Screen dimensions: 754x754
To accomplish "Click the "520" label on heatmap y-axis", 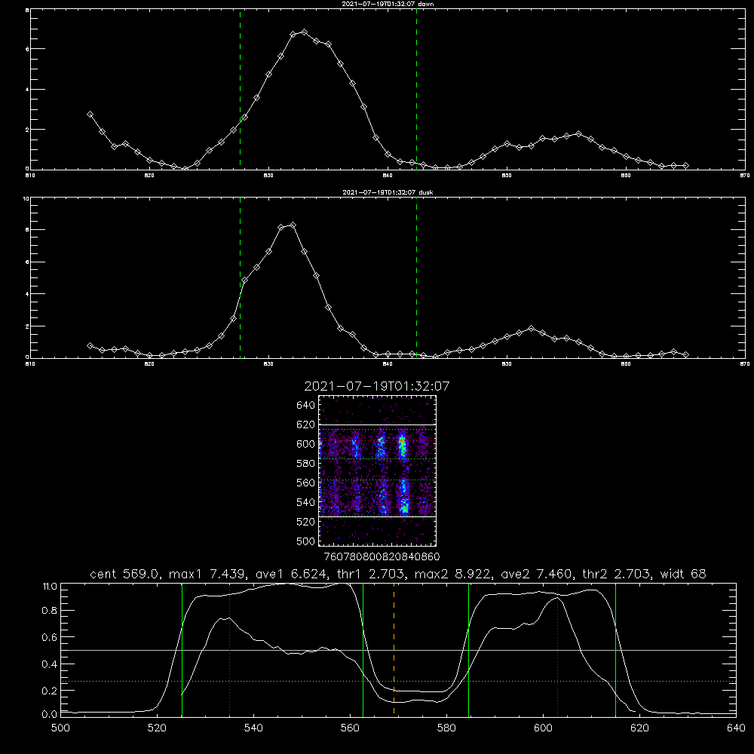I will coord(305,521).
